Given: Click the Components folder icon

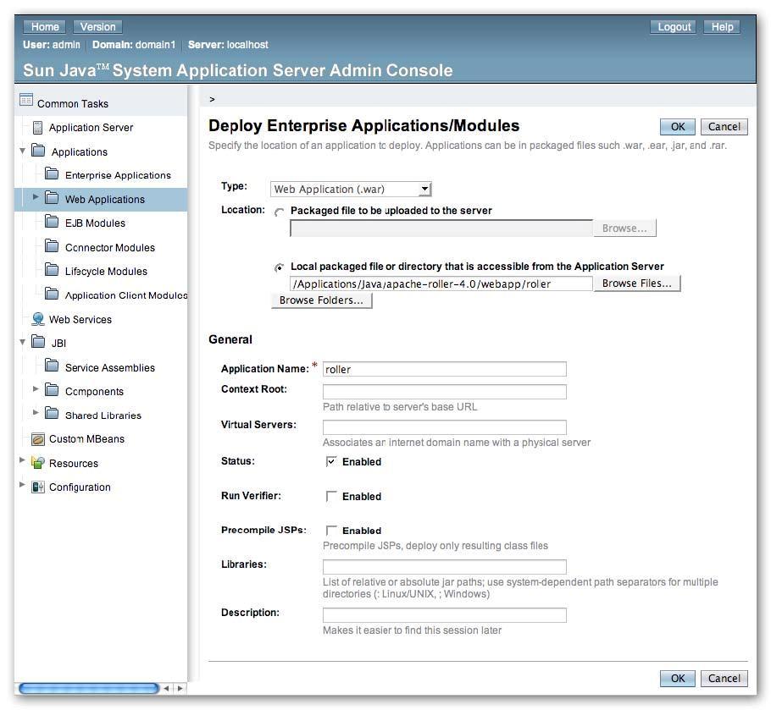Looking at the screenshot, I should pos(52,390).
